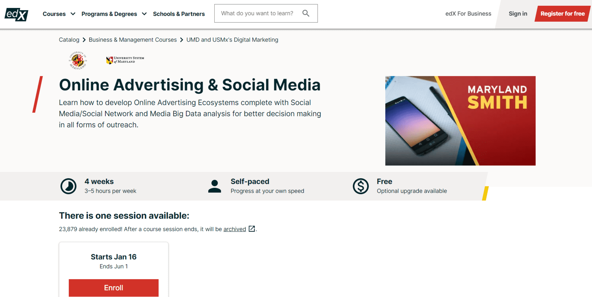Click the edX logo
Image resolution: width=592 pixels, height=297 pixels.
tap(16, 15)
